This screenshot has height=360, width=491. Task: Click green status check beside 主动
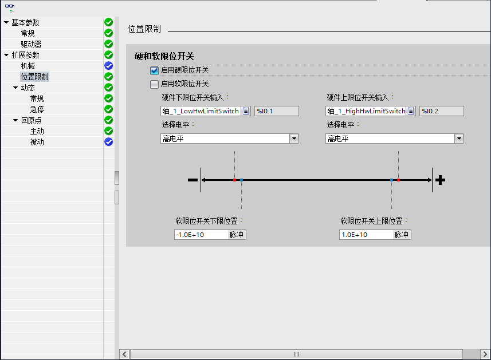108,131
